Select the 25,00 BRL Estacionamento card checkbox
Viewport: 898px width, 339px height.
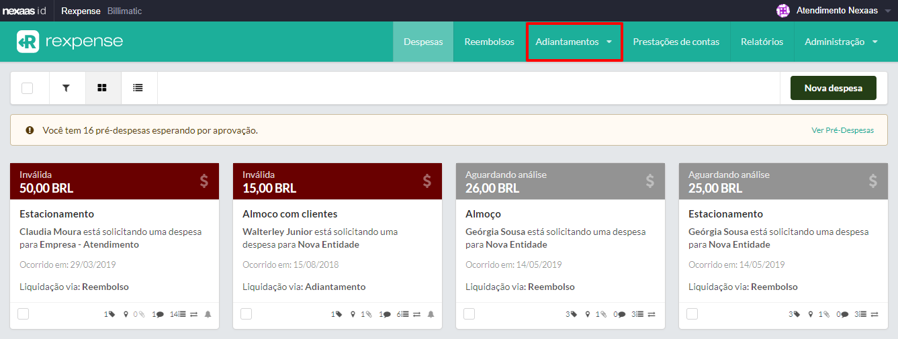pos(692,313)
